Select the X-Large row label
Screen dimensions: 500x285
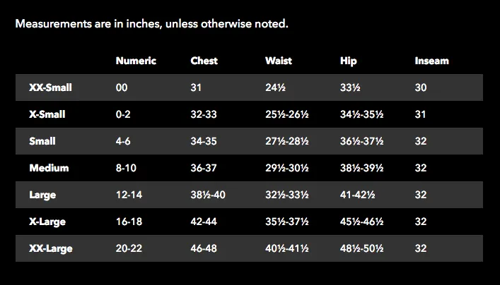[47, 222]
